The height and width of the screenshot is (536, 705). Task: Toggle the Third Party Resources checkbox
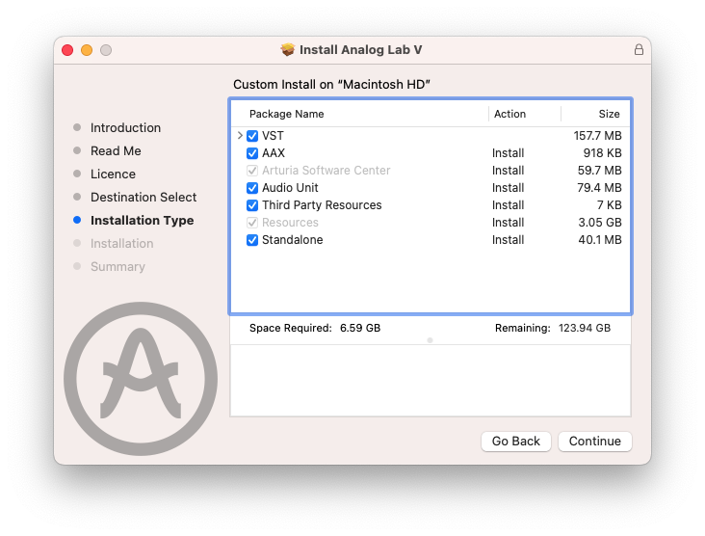point(252,205)
